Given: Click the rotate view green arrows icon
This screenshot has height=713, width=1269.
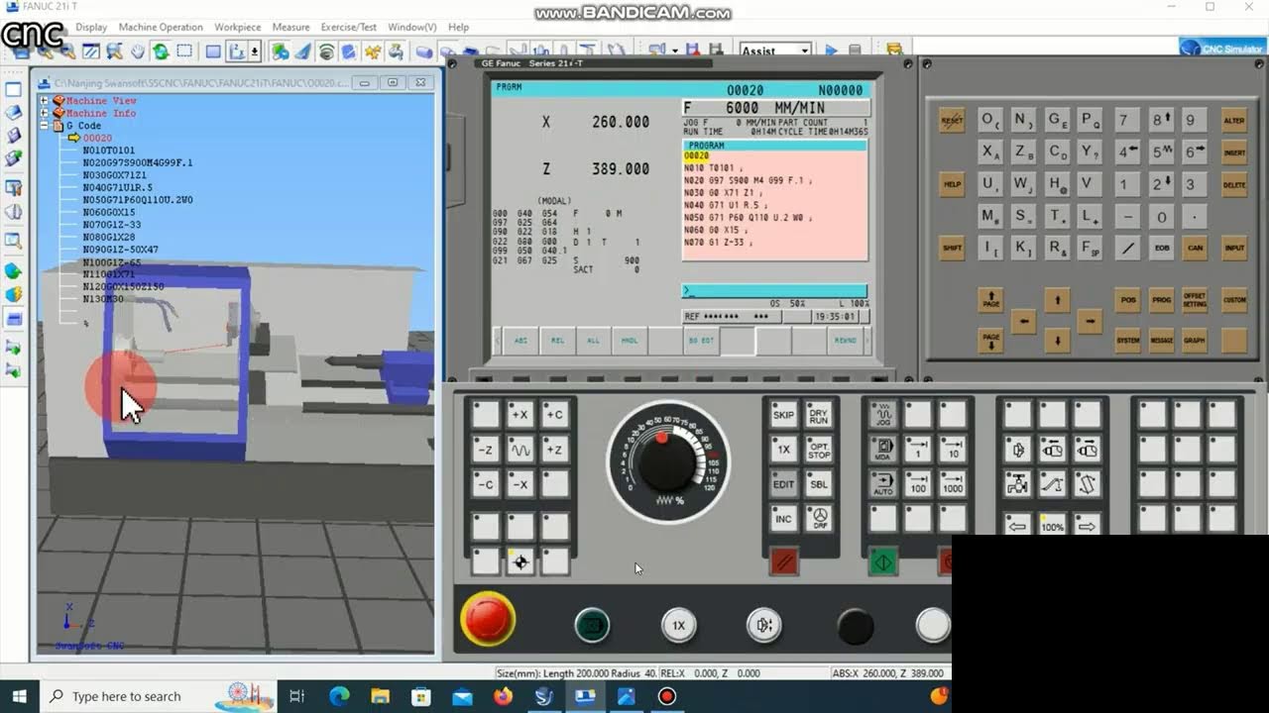Looking at the screenshot, I should [x=161, y=51].
